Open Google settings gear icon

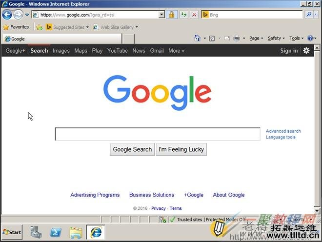tap(306, 50)
